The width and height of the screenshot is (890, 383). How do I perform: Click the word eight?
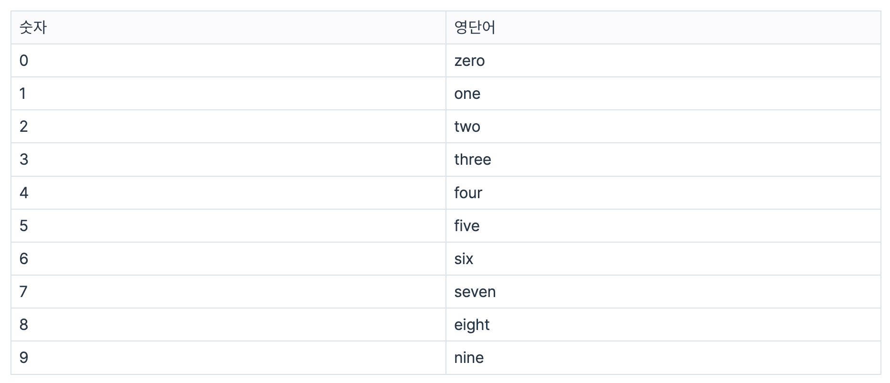click(x=472, y=325)
